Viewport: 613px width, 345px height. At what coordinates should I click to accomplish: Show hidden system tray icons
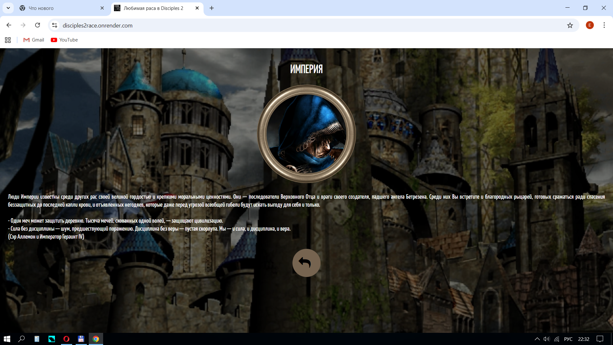pos(537,339)
